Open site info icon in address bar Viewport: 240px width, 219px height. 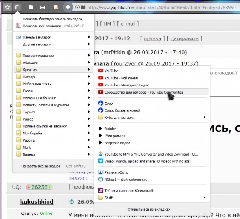[78, 7]
